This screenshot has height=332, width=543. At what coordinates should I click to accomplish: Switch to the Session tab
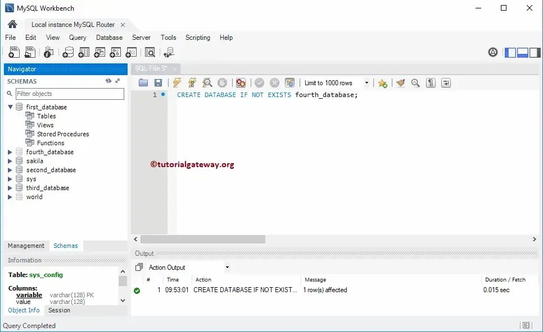point(59,310)
